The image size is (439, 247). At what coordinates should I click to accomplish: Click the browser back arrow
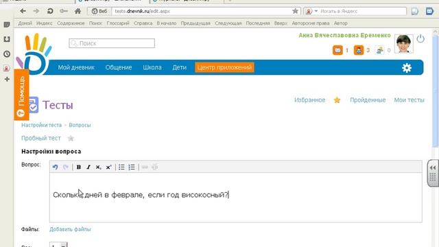[23, 11]
